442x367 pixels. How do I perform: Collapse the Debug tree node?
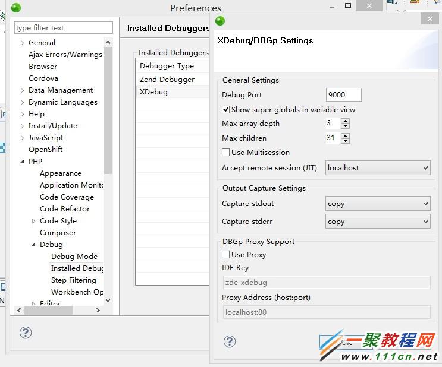click(33, 245)
